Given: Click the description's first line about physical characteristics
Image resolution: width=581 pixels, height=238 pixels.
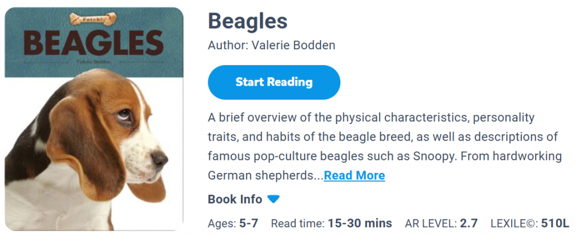Looking at the screenshot, I should pyautogui.click(x=371, y=118).
